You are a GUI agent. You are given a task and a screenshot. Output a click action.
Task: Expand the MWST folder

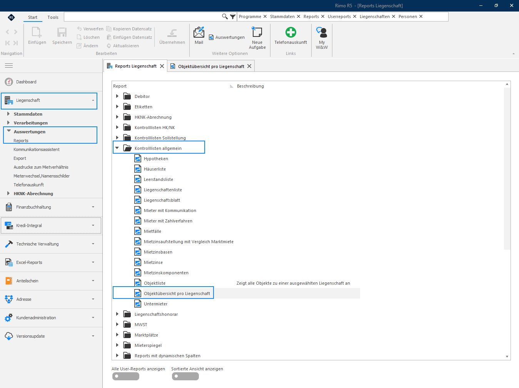(117, 324)
